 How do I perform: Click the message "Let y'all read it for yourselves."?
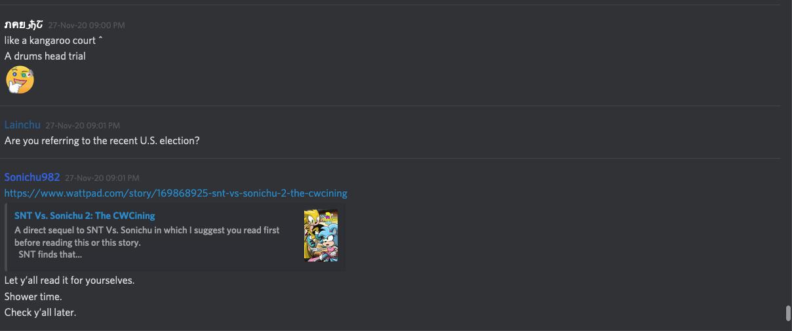click(x=69, y=281)
